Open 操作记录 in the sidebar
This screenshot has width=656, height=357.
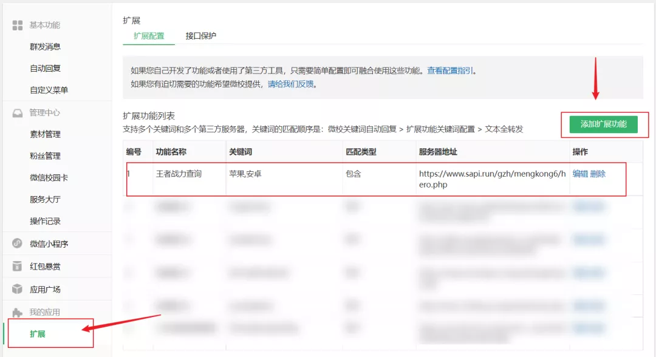pos(45,221)
